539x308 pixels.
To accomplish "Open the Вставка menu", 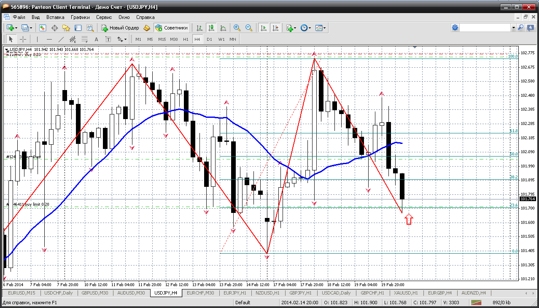I will pos(55,17).
